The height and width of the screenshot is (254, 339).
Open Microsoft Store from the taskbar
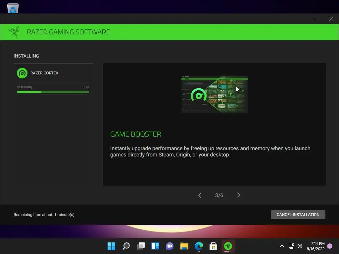pyautogui.click(x=214, y=246)
